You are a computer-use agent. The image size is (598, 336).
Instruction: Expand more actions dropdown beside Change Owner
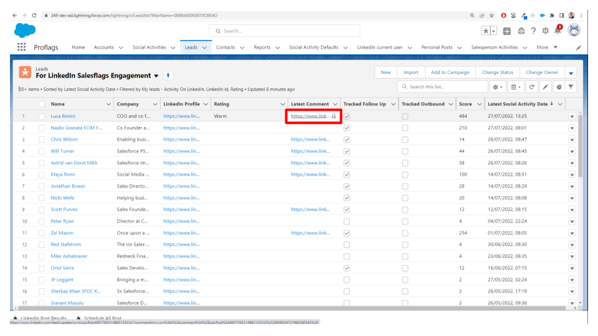coord(571,72)
